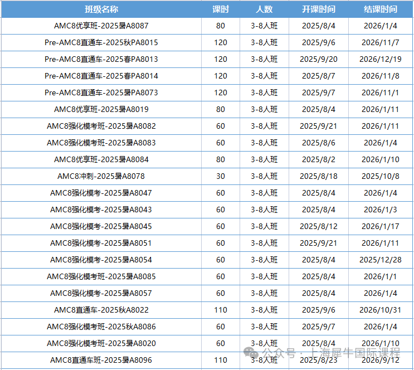Select cell AMC8强化模考-2025暑A8054
This screenshot has height=370, width=414.
pyautogui.click(x=101, y=260)
